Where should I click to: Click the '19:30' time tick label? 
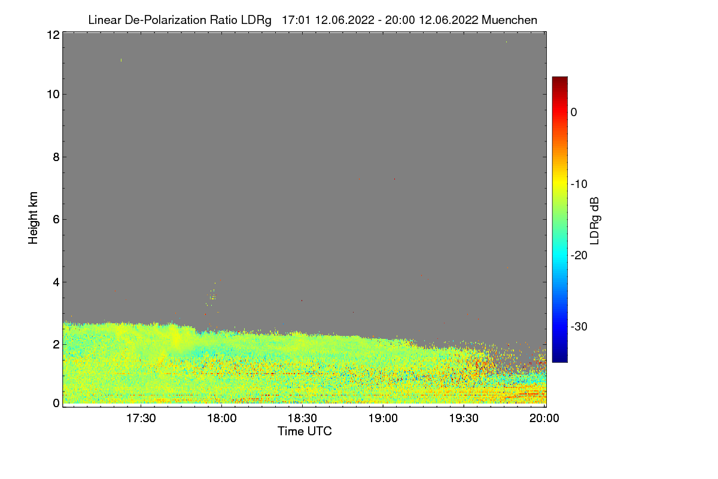click(x=464, y=419)
